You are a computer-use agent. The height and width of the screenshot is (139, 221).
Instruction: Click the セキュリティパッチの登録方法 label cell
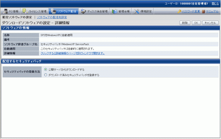22,72
